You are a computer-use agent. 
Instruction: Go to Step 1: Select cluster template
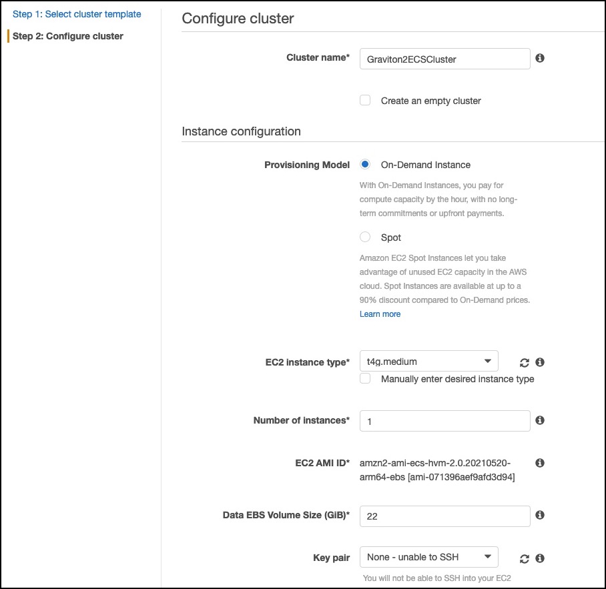[x=77, y=14]
